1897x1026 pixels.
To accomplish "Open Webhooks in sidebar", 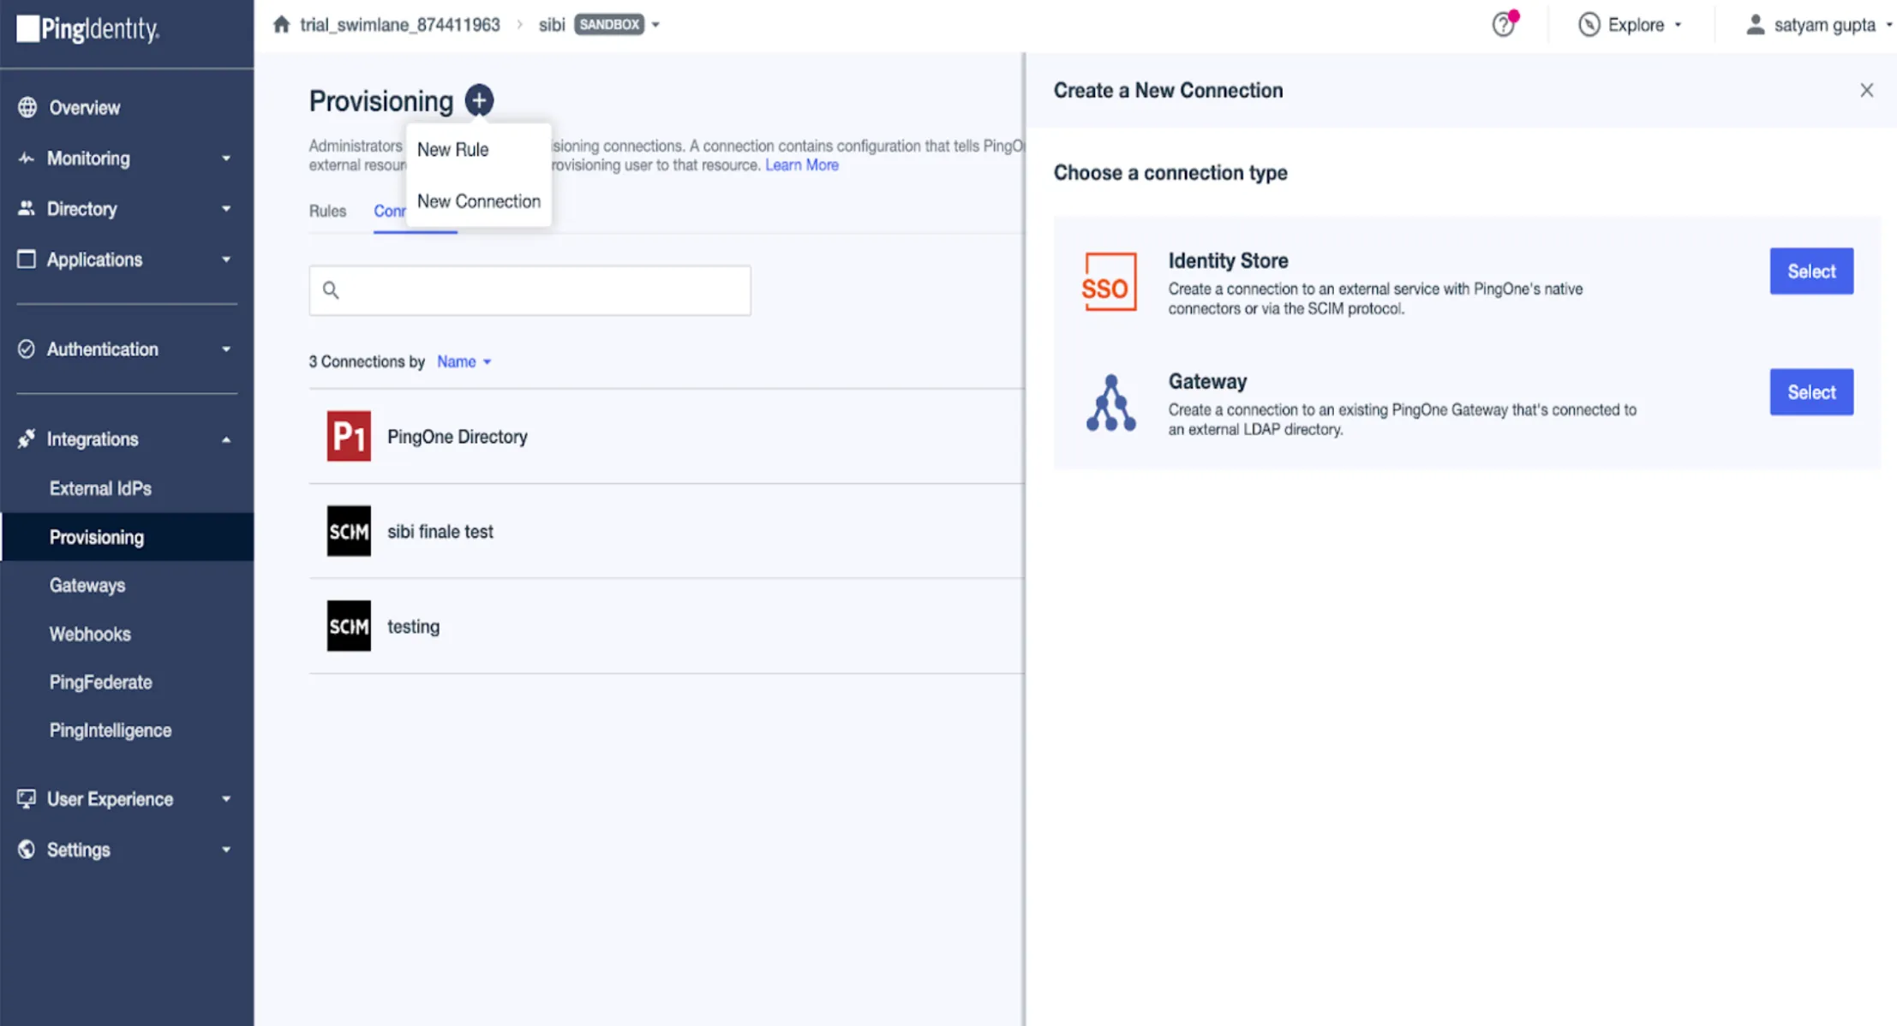I will coord(90,634).
